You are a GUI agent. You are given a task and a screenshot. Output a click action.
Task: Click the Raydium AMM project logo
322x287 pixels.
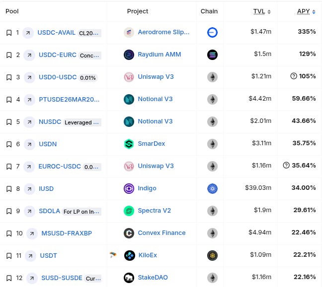[129, 55]
